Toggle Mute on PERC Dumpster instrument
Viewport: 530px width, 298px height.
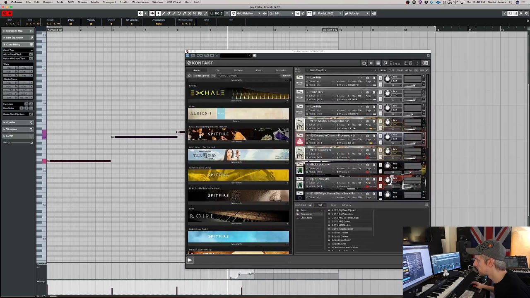tap(381, 157)
